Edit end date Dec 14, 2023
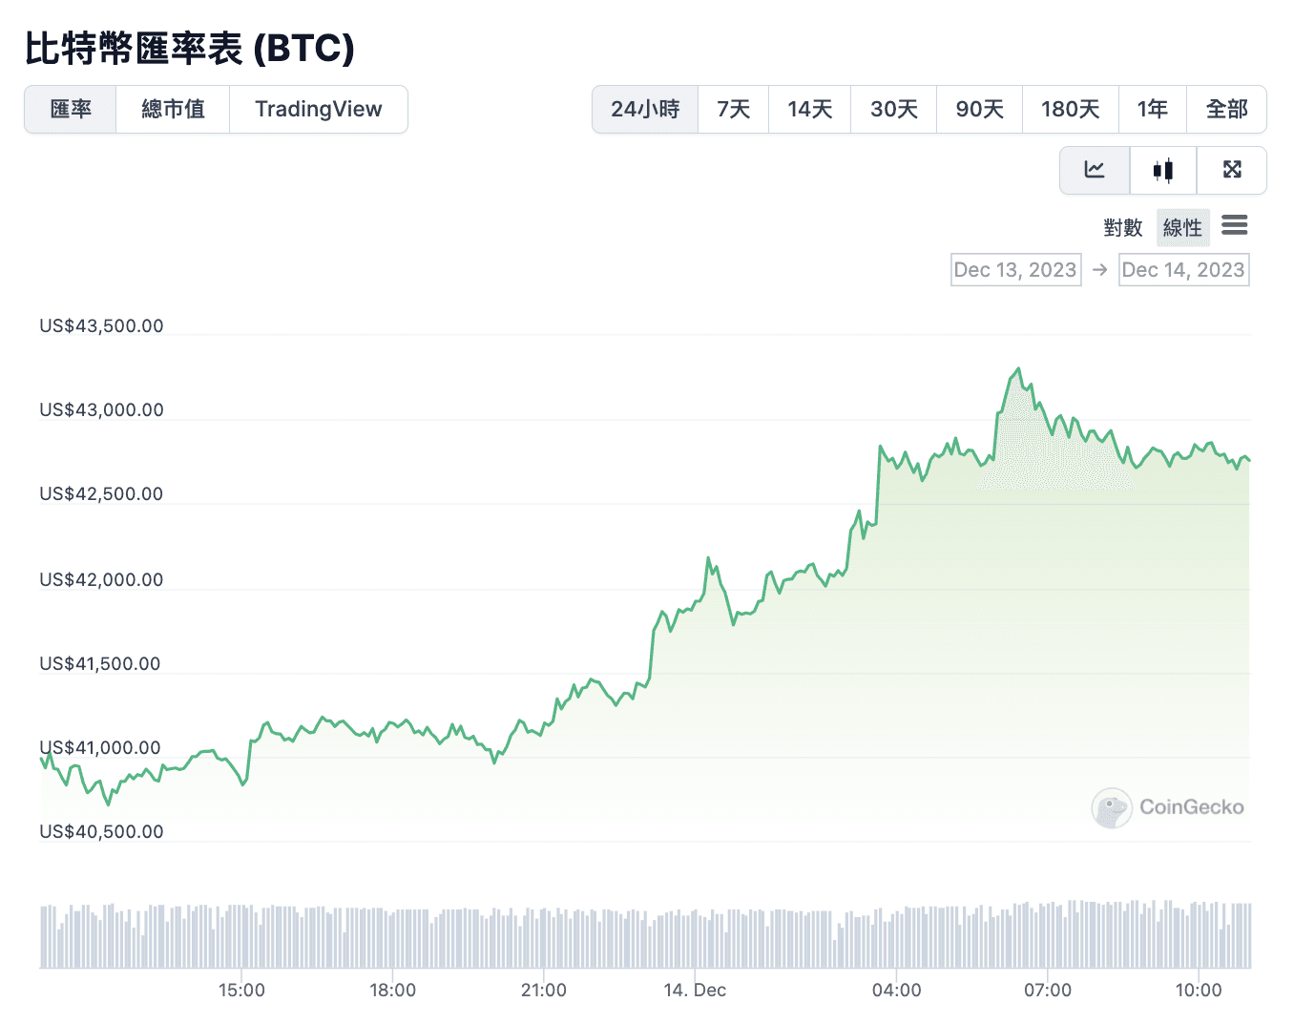 [1183, 270]
